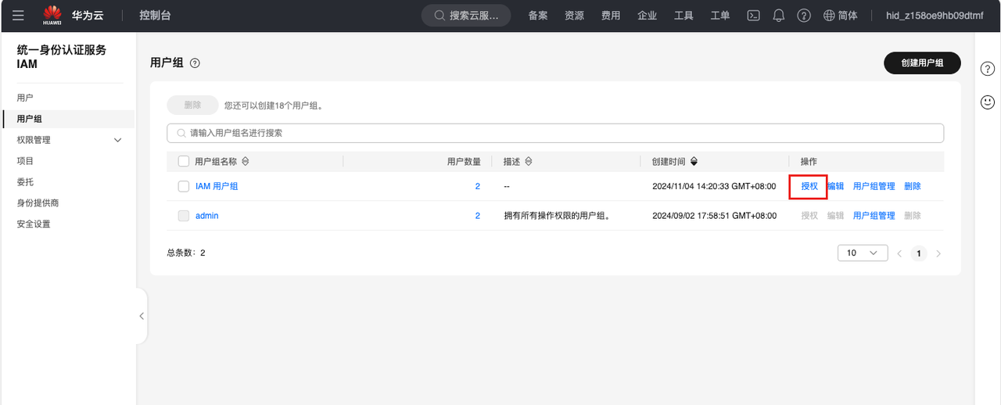Open 费用 in the top navigation
Screen dimensions: 1001x405
[611, 16]
